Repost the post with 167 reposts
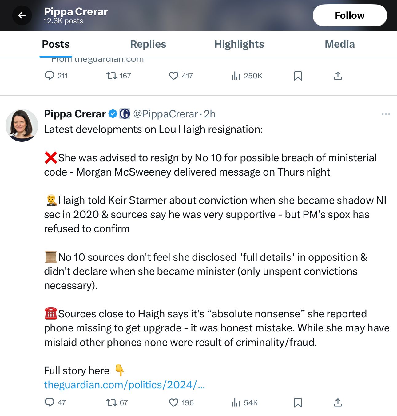This screenshot has width=397, height=416. [x=111, y=76]
